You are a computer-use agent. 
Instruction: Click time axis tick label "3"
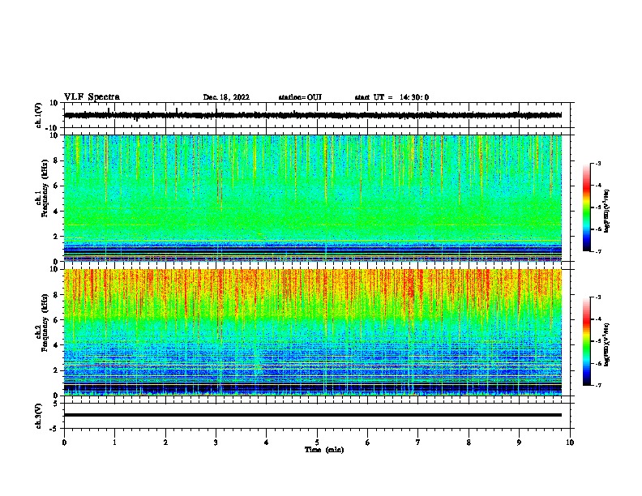tap(216, 443)
